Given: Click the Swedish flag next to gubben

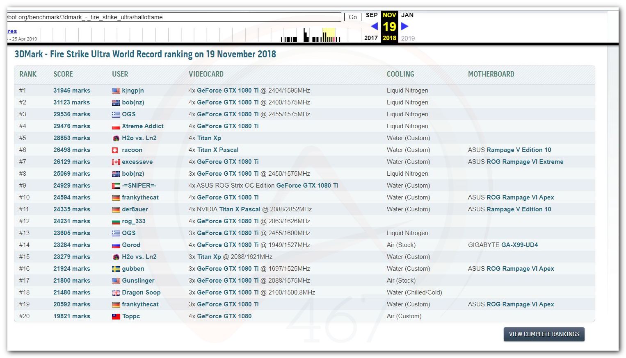Looking at the screenshot, I should click(116, 269).
